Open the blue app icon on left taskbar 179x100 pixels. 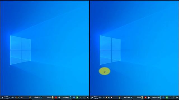pyautogui.click(x=74, y=97)
